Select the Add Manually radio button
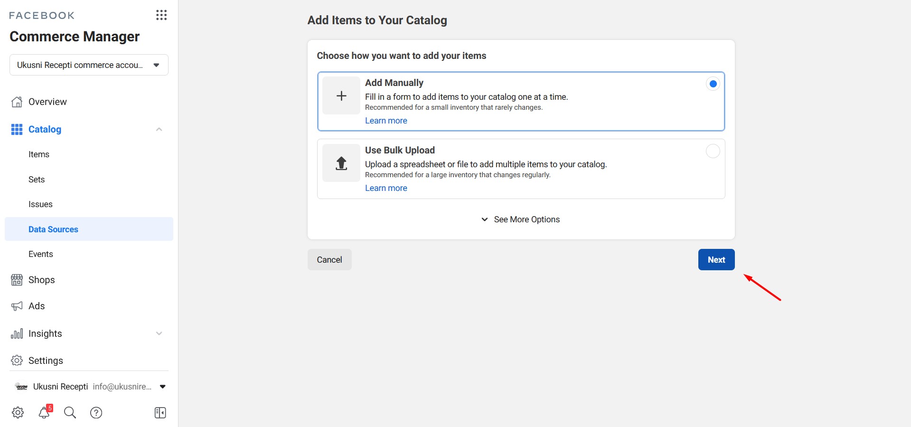This screenshot has width=911, height=427. (x=713, y=84)
